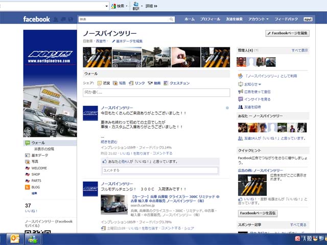This screenshot has width=327, height=245.
Task: Click the 何か書く status input box
Action: 156,92
